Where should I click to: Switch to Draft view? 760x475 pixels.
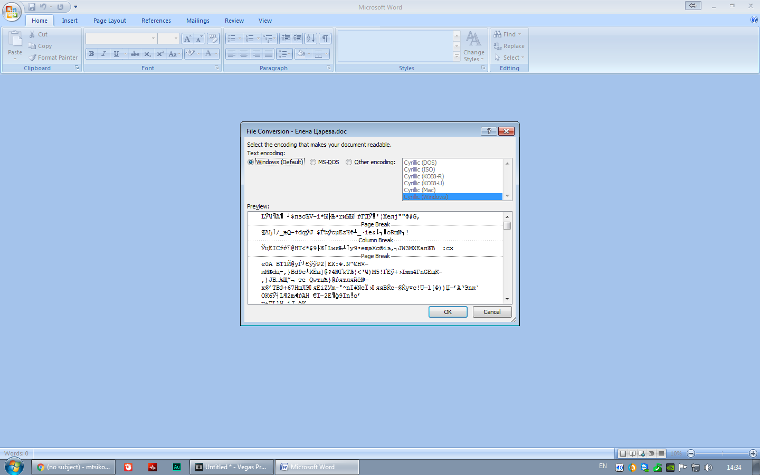coord(661,453)
